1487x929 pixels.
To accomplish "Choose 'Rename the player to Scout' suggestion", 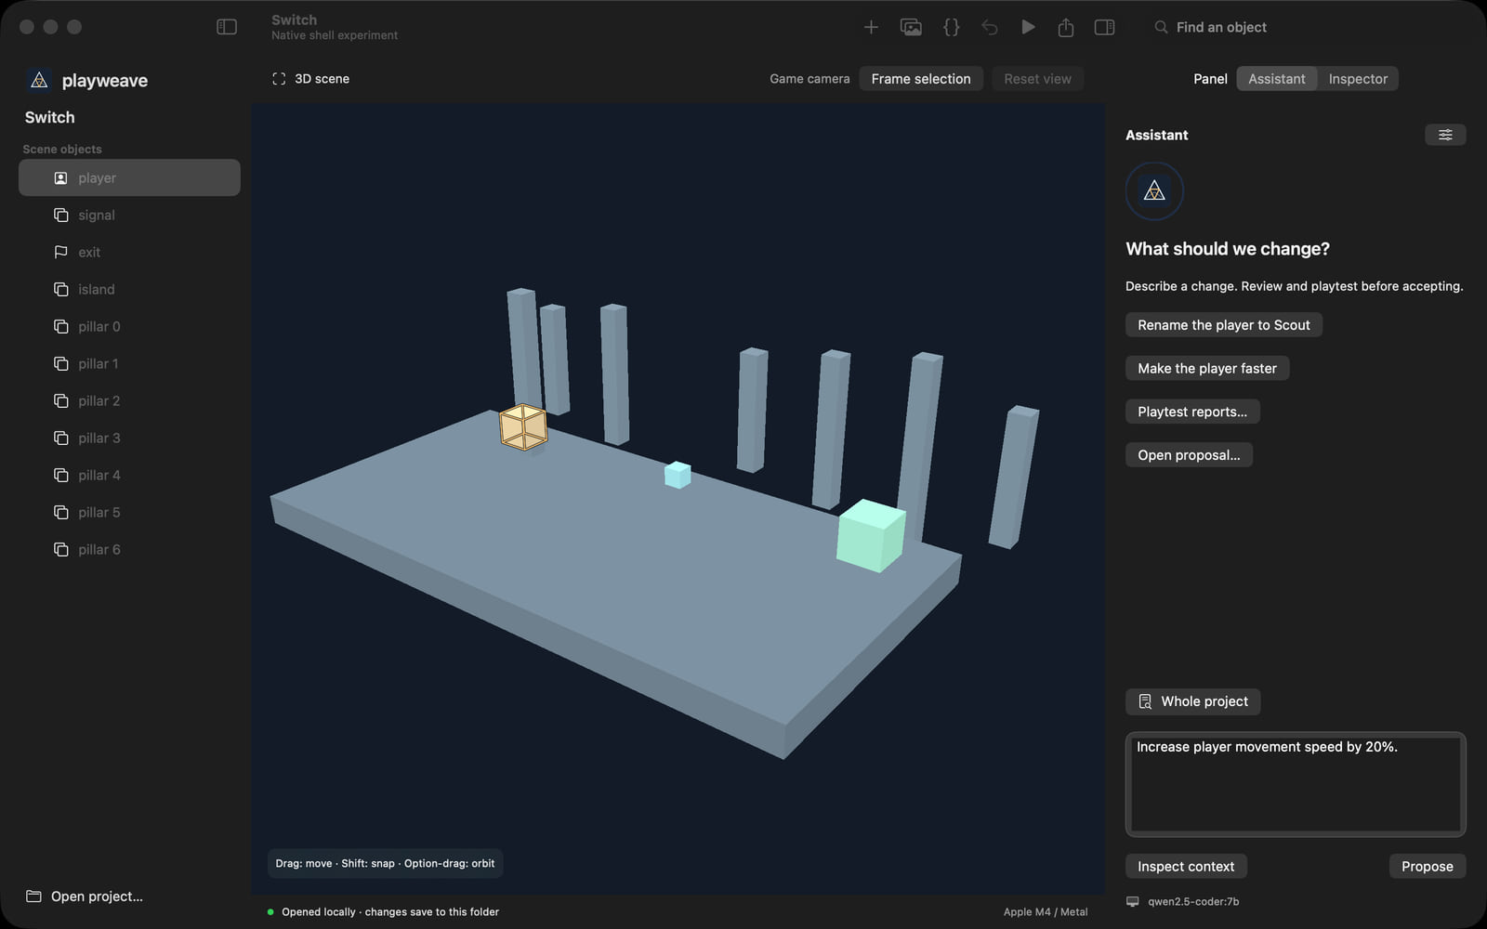I will pos(1223,325).
